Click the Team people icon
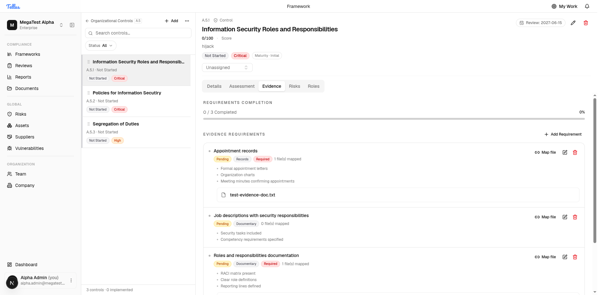 click(x=10, y=174)
